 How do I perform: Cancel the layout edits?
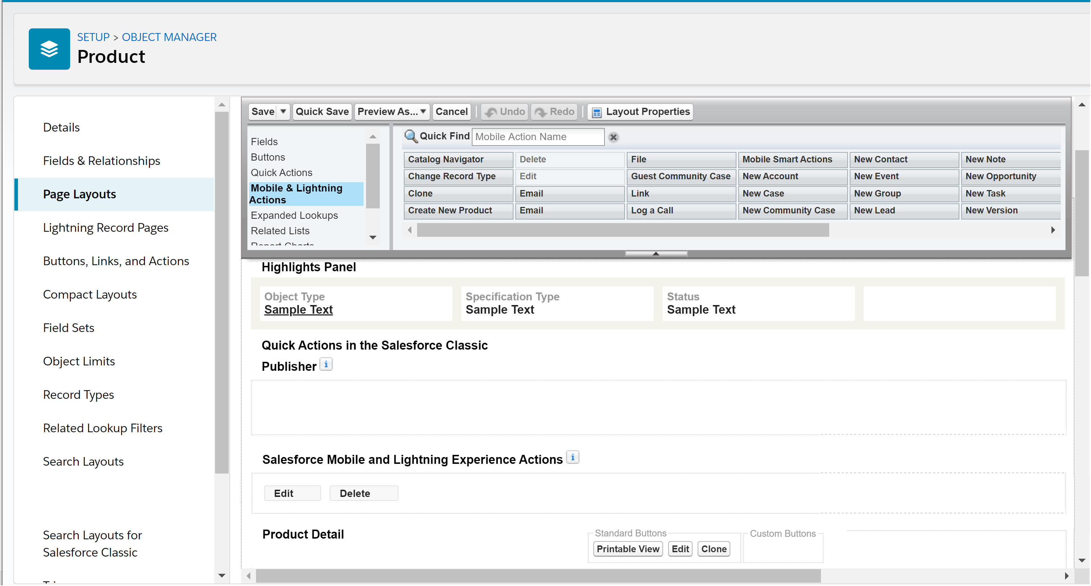(452, 112)
